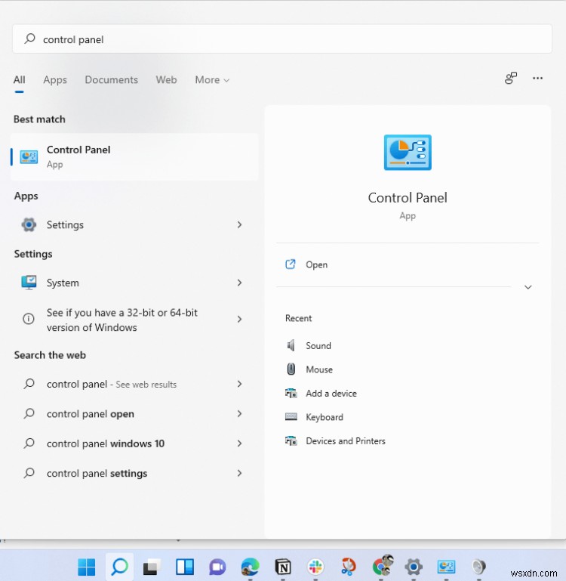
Task: Select 'control panel windows 10' web suggestion
Action: coord(134,443)
